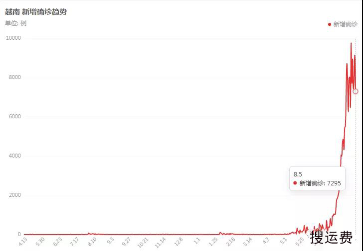Viewport: 363px width, 251px height.
Task: Toggle the 新增确诊 legend series
Action: click(345, 24)
